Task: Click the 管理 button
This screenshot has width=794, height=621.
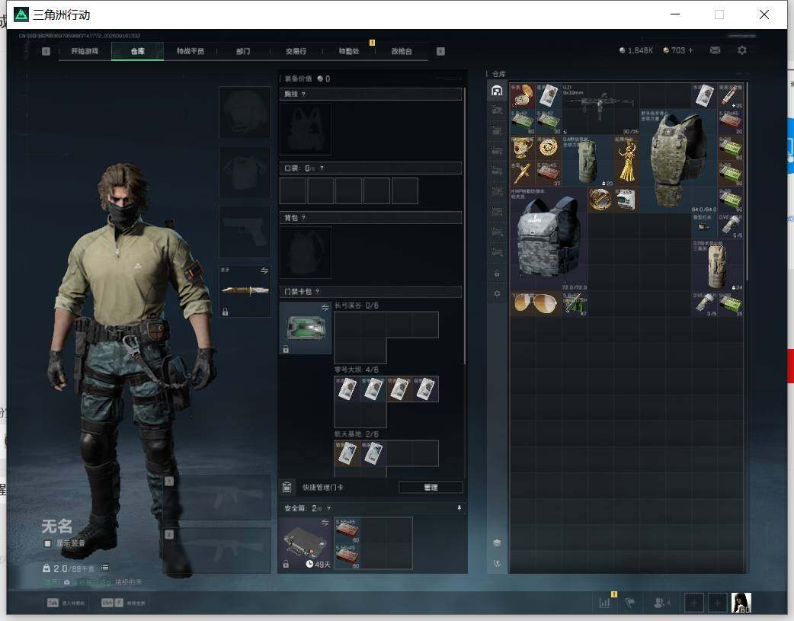Action: pos(431,488)
